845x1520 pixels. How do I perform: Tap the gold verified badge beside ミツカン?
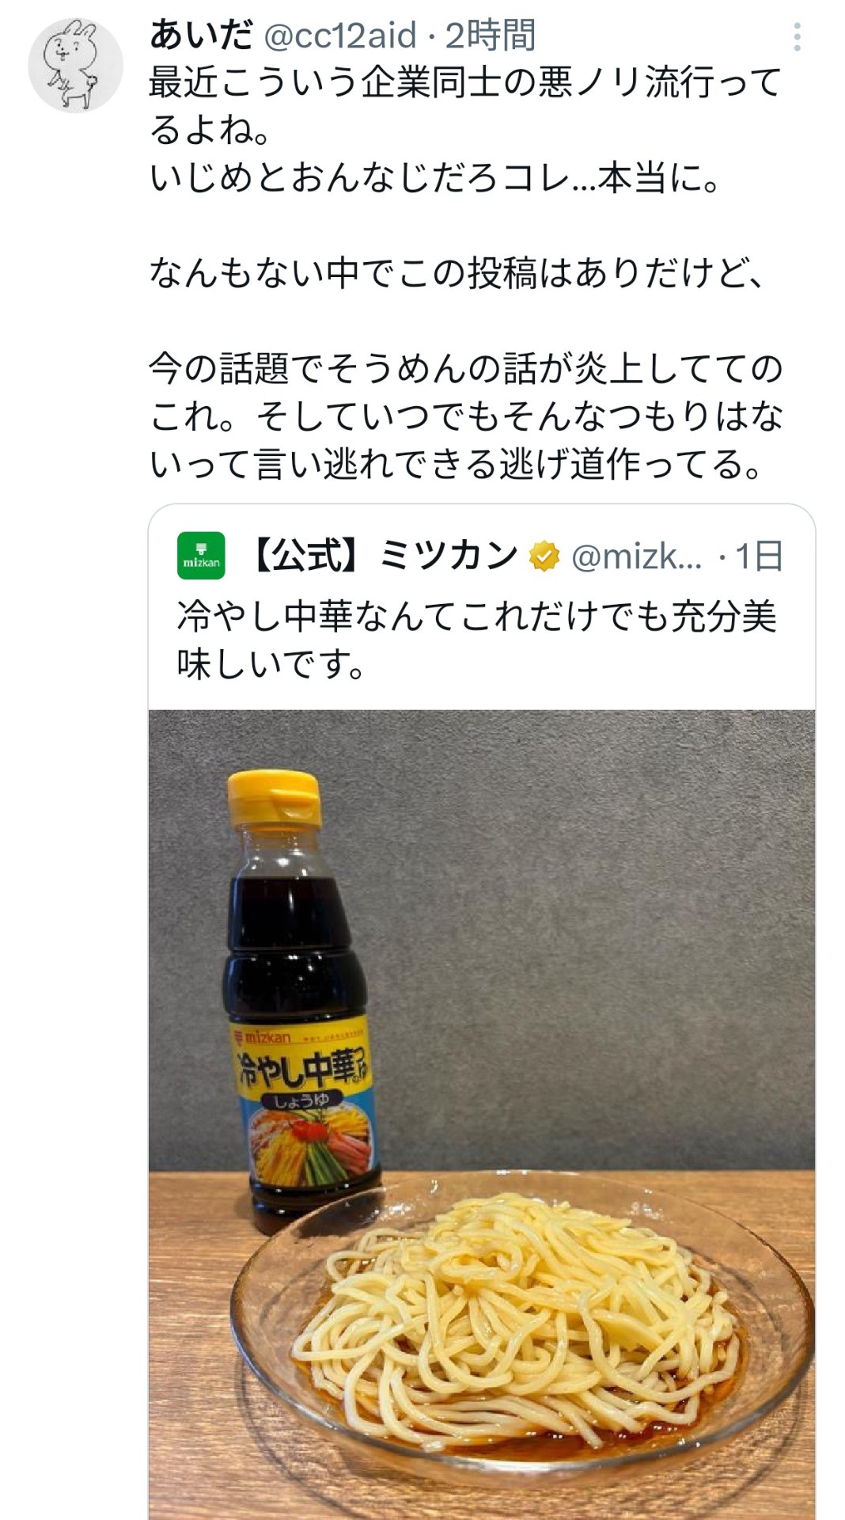point(544,557)
